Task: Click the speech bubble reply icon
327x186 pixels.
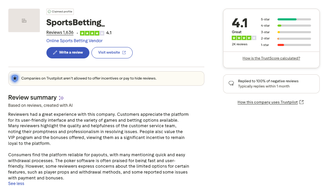Action: (231, 84)
